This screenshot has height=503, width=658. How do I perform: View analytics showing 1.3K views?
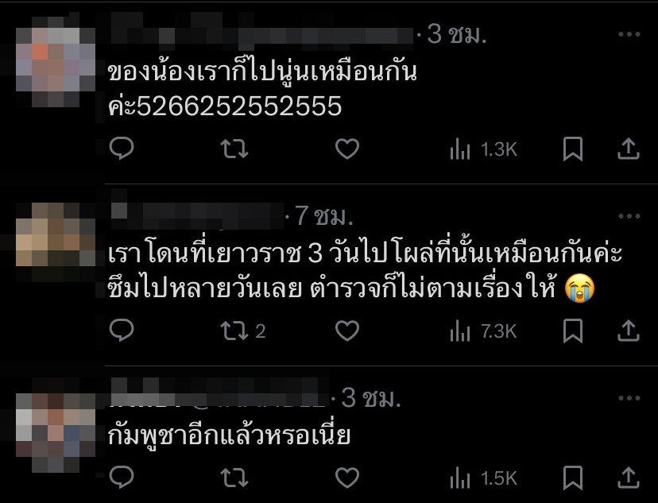click(x=484, y=149)
